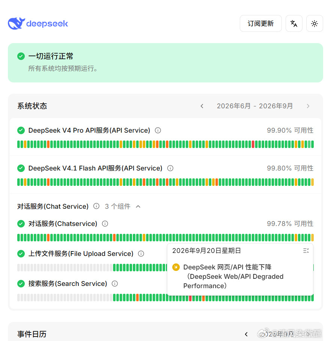Open info icon next to 对话服务(Chat Service) group
The height and width of the screenshot is (341, 325).
pyautogui.click(x=96, y=206)
